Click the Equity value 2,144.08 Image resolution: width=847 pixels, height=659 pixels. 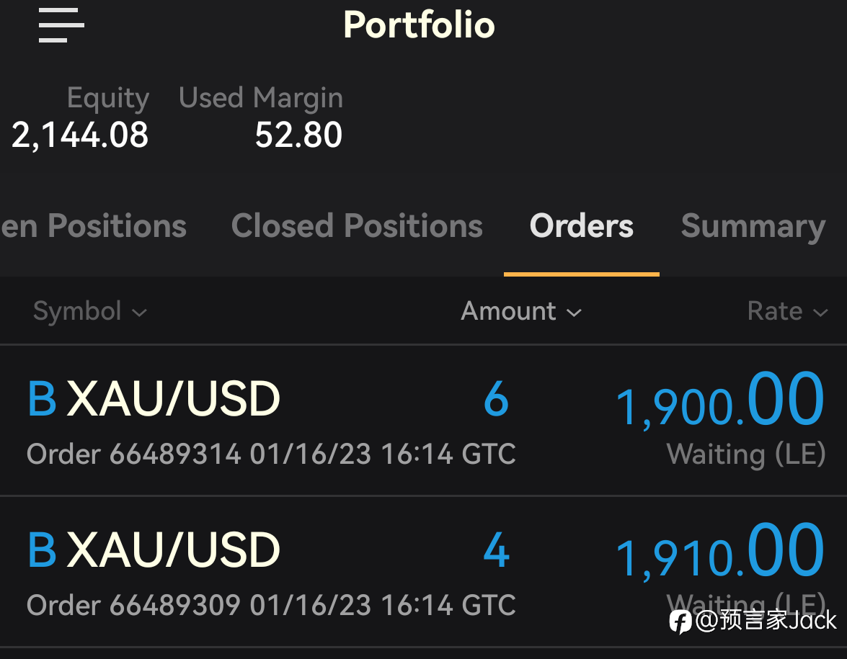point(80,135)
